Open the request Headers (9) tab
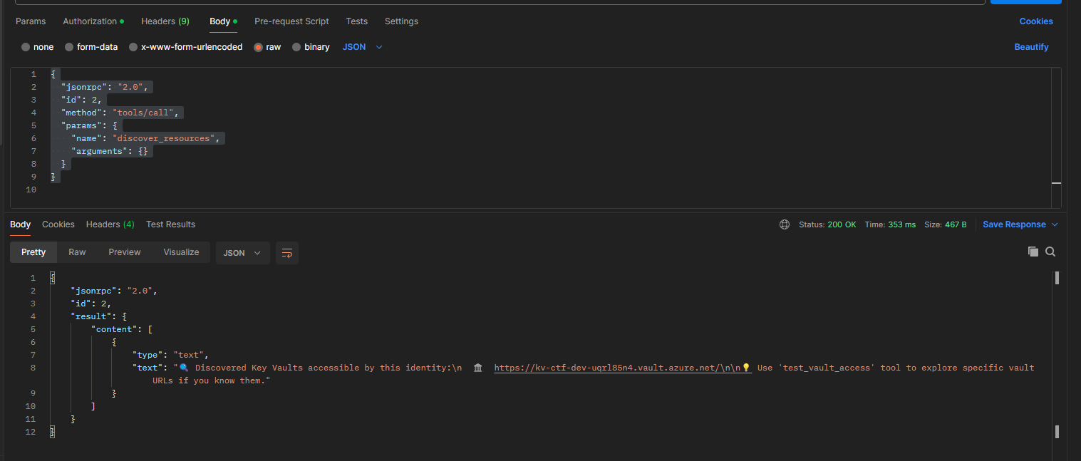 pos(165,21)
